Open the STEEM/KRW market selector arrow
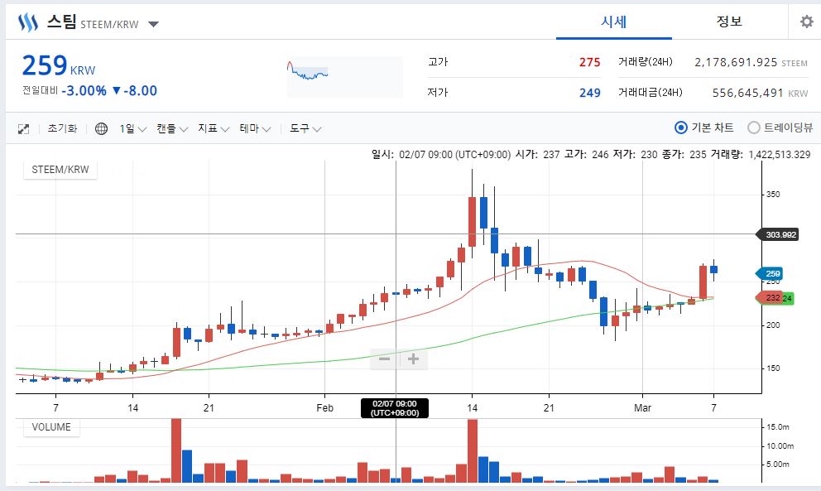Viewport: 821px width, 491px height. [x=153, y=24]
